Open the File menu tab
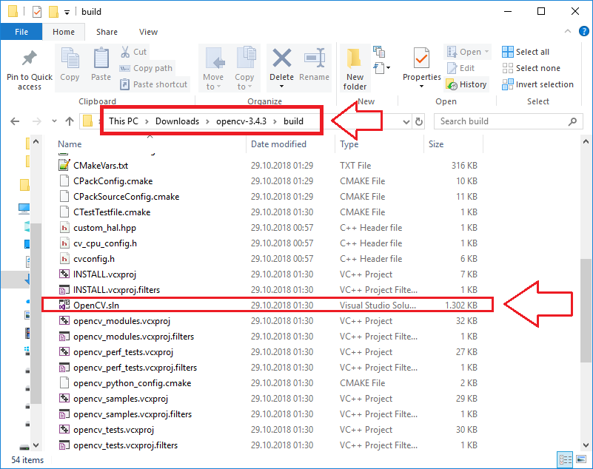The height and width of the screenshot is (469, 593). click(21, 32)
